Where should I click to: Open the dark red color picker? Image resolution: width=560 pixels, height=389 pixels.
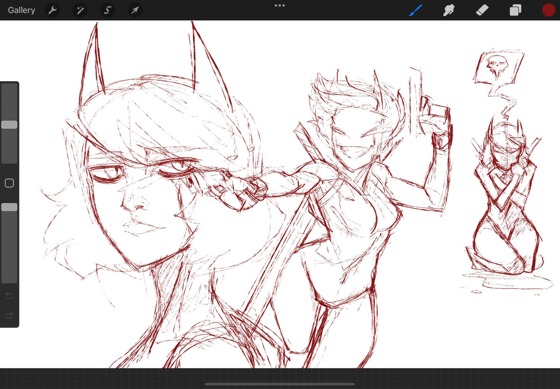click(548, 10)
